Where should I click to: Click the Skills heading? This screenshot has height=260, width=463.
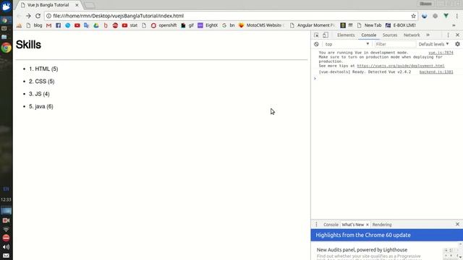pyautogui.click(x=28, y=45)
